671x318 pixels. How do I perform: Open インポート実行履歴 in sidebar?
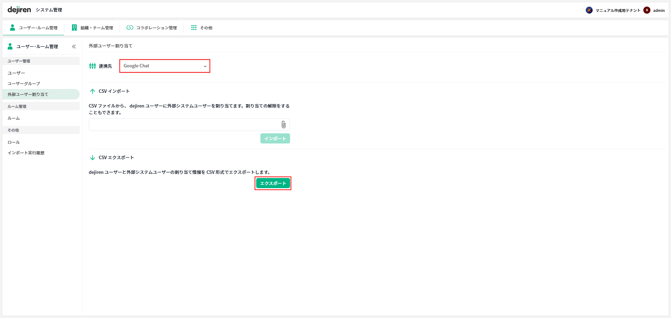click(26, 153)
